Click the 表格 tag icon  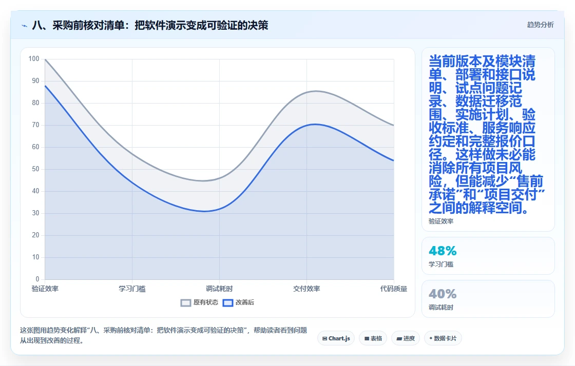367,338
